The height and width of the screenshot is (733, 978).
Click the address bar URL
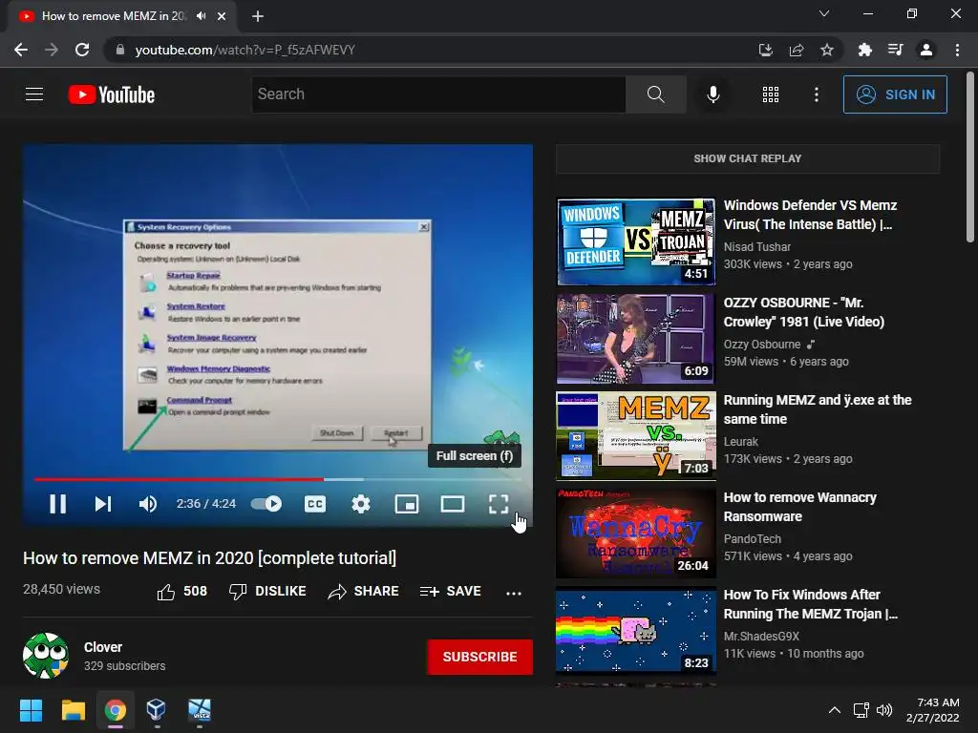point(244,50)
